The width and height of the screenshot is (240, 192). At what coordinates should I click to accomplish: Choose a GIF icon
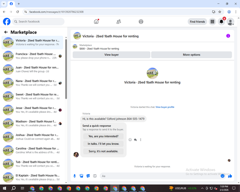click(95, 176)
